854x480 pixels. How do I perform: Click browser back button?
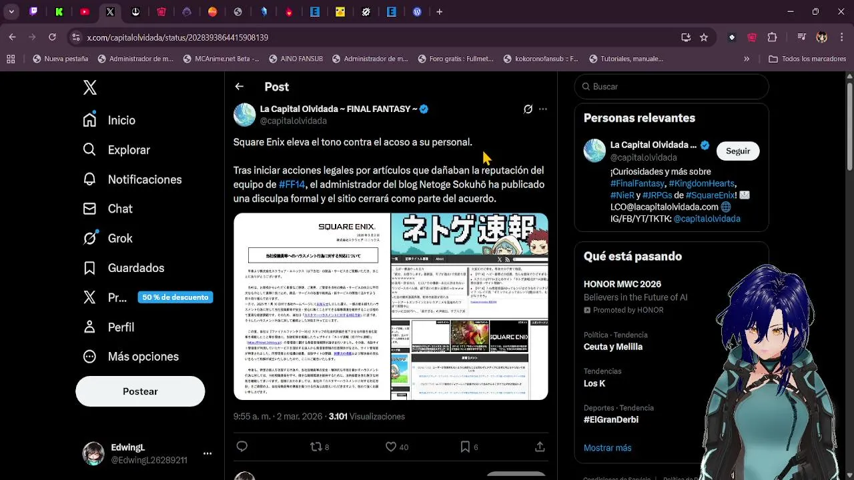click(x=12, y=37)
